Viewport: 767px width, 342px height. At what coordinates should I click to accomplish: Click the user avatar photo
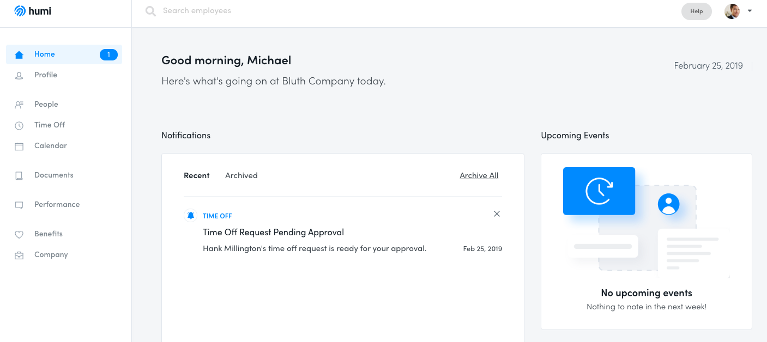[x=732, y=11]
